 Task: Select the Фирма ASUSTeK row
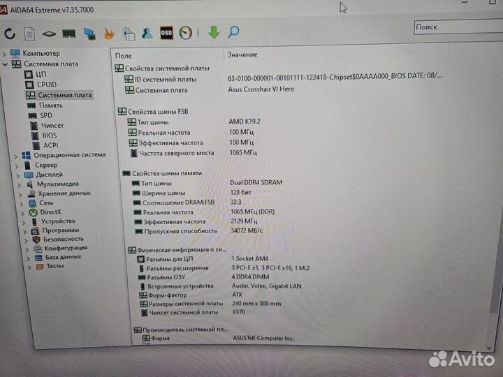(218, 338)
